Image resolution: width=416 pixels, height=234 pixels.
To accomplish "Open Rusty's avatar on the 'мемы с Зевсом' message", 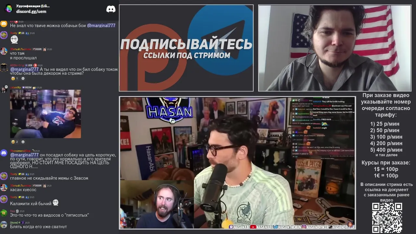I will click(4, 176).
